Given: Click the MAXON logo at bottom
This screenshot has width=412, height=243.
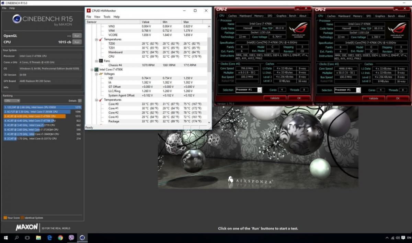Looking at the screenshot, I should click(x=26, y=228).
